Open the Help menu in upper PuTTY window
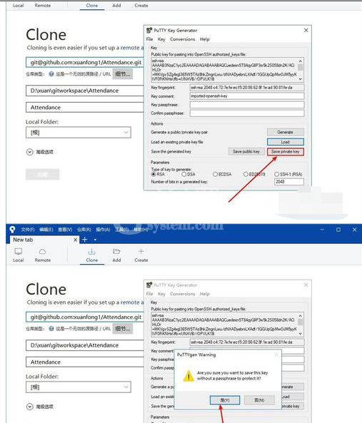The height and width of the screenshot is (423, 362). coord(205,39)
